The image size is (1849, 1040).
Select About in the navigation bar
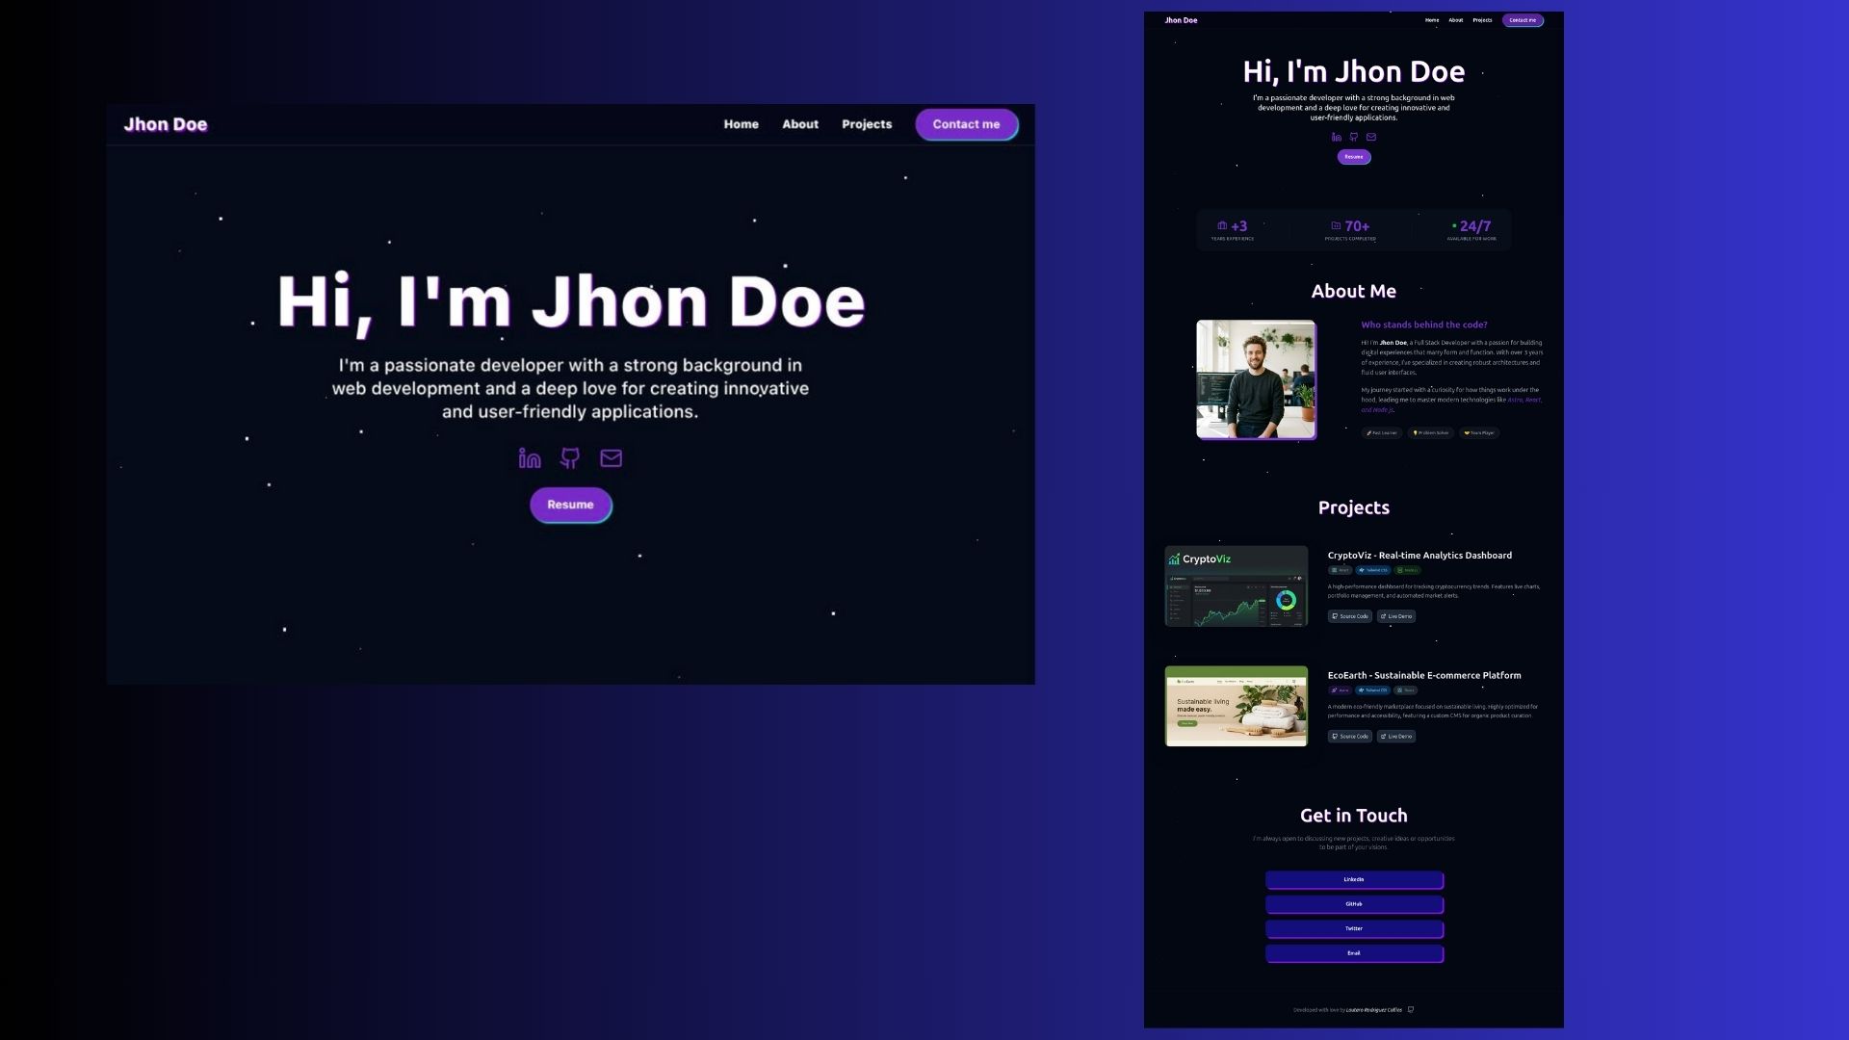(800, 123)
